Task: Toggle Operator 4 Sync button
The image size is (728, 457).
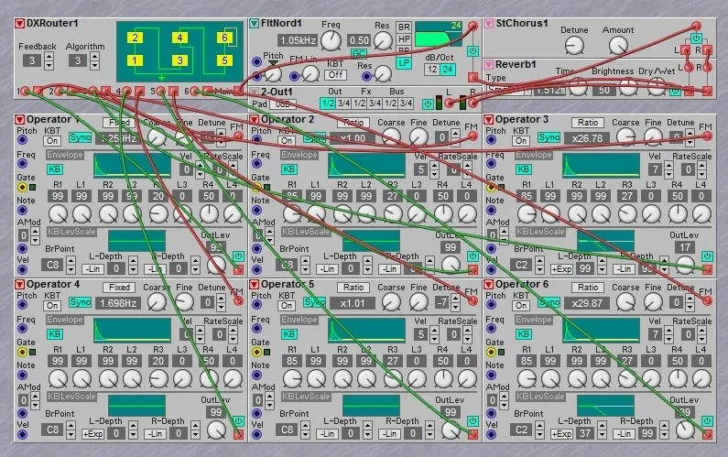Action: click(81, 302)
